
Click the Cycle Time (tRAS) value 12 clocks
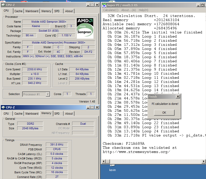[57, 168]
